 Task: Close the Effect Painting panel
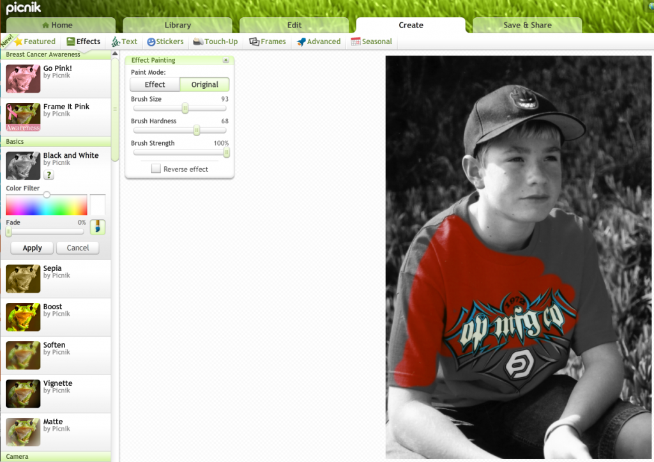pos(225,60)
